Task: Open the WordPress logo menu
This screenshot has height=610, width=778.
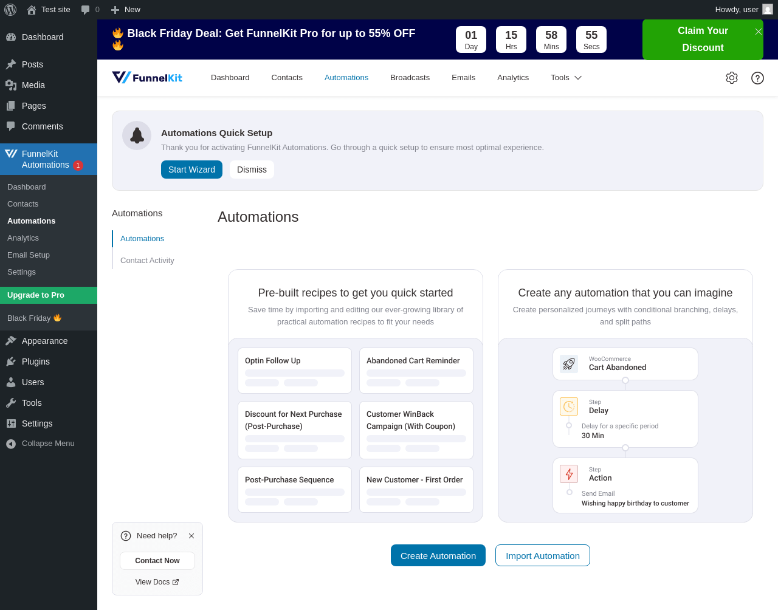Action: (x=10, y=10)
